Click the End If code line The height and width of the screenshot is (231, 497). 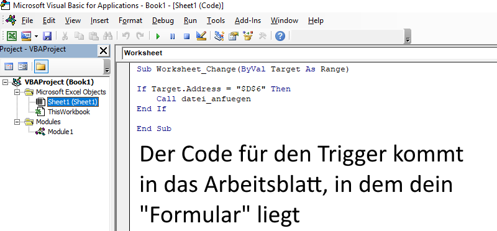tap(152, 109)
